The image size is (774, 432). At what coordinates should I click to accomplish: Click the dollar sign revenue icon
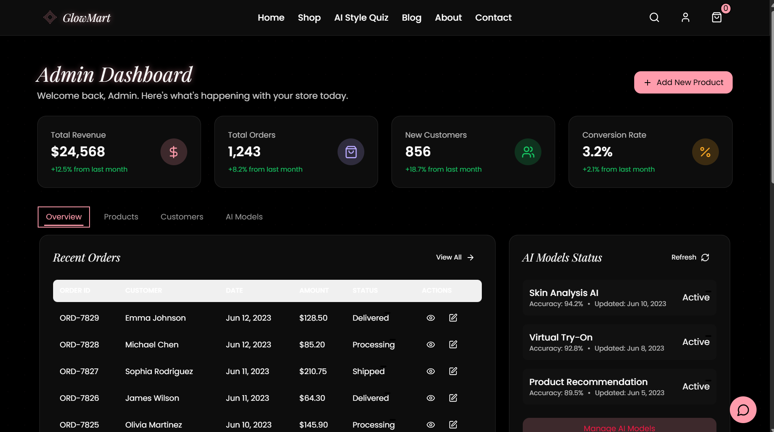pyautogui.click(x=173, y=152)
